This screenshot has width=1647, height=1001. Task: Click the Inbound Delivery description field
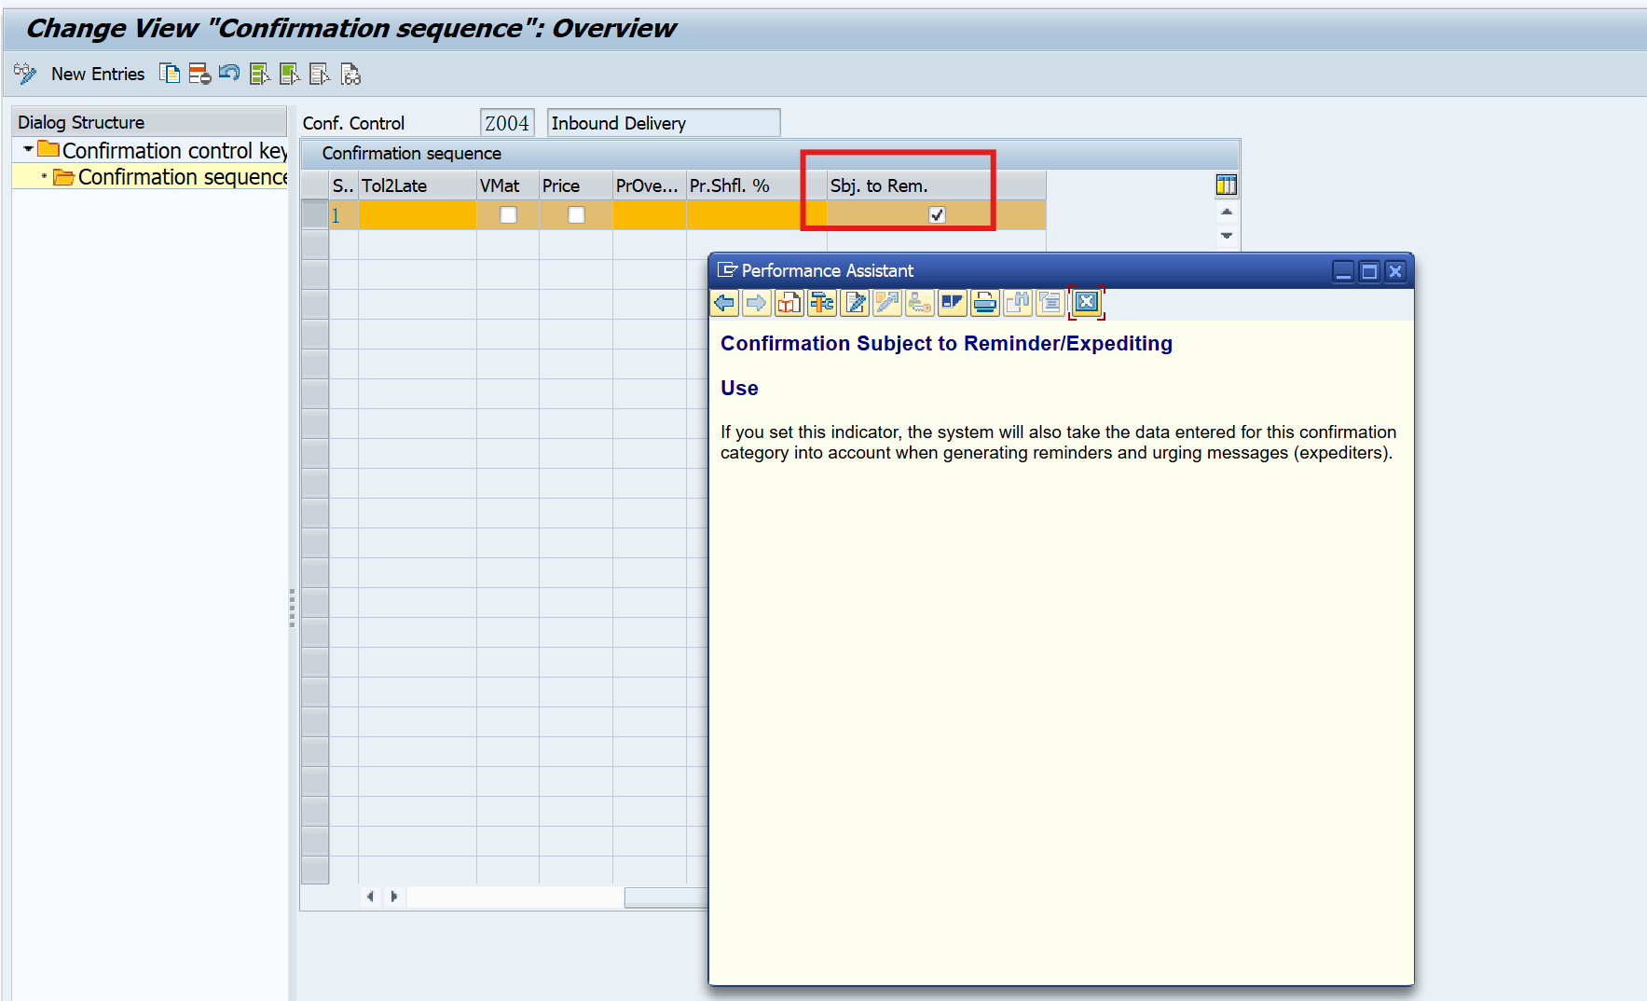[664, 123]
